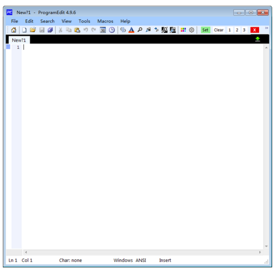Expand toolbar overflow chevron
This screenshot has height=269, width=275.
[x=266, y=28]
